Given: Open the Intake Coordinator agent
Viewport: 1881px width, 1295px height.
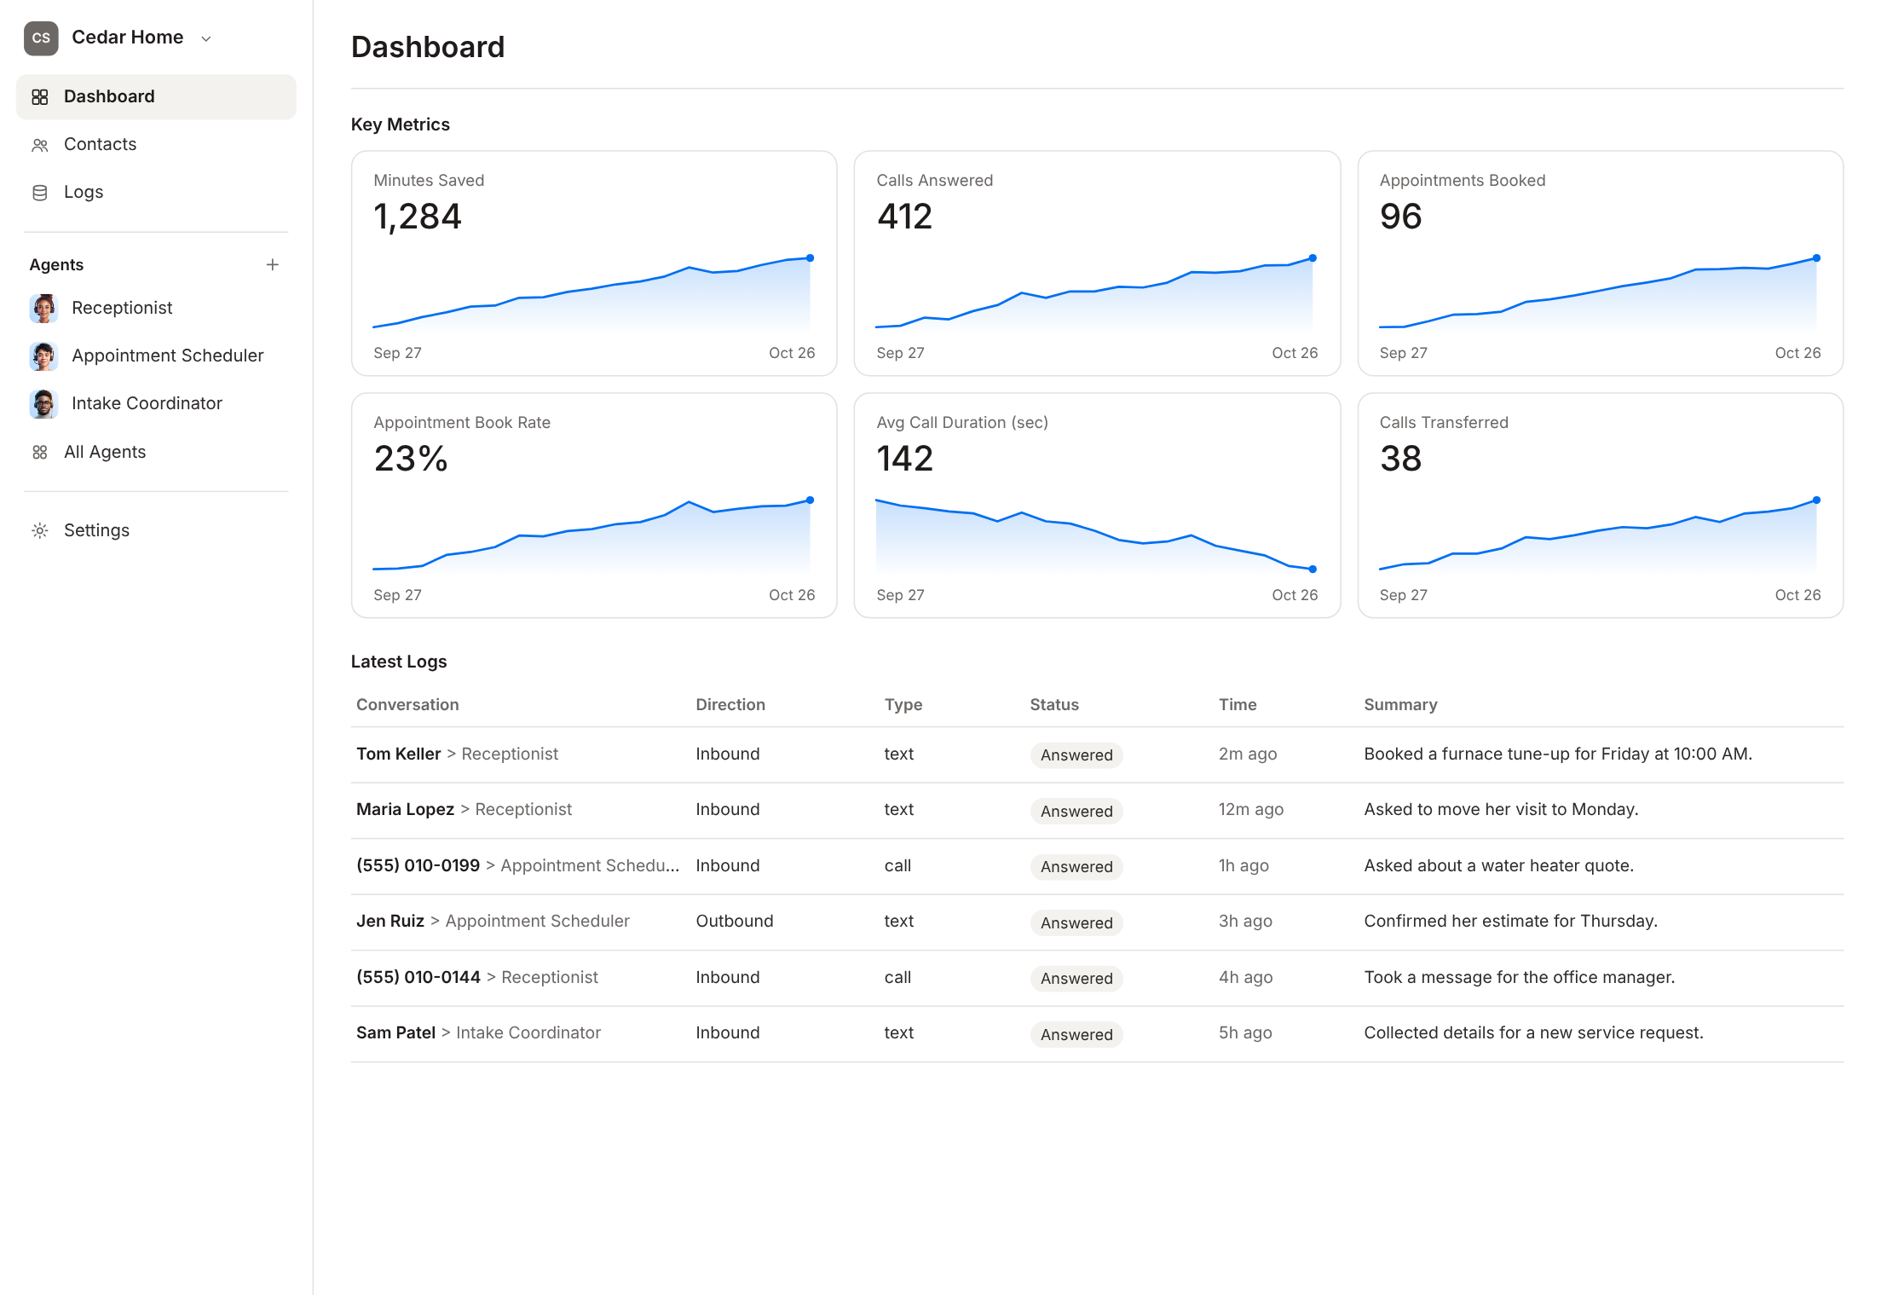Looking at the screenshot, I should 156,403.
